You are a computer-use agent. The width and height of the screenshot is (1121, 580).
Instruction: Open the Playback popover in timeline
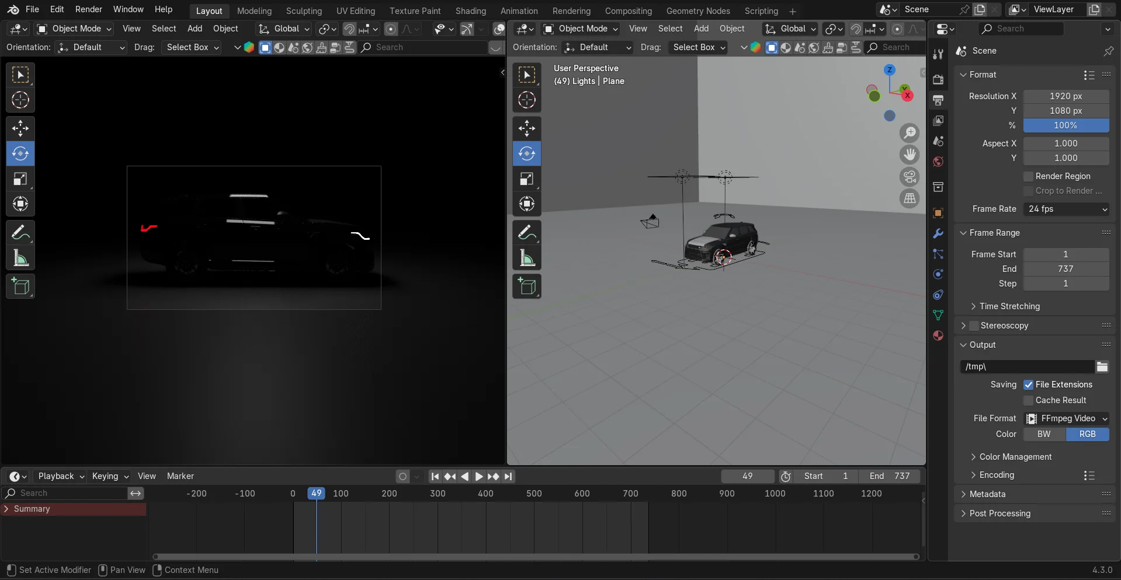tap(61, 476)
